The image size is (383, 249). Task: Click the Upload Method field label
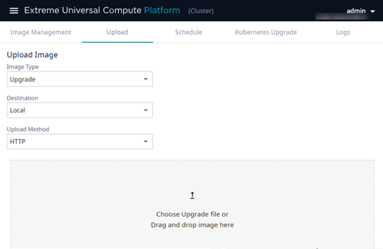tap(28, 129)
